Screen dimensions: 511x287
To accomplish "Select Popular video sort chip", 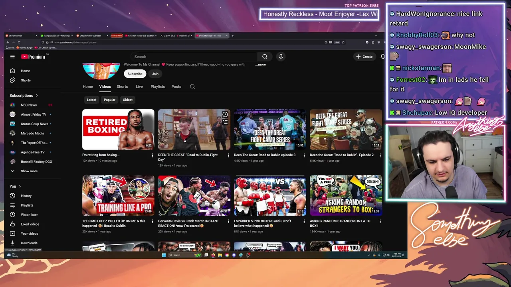I will (109, 100).
